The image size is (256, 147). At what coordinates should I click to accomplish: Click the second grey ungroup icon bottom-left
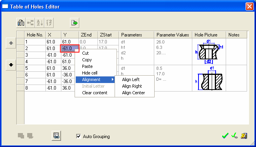coord(30,136)
